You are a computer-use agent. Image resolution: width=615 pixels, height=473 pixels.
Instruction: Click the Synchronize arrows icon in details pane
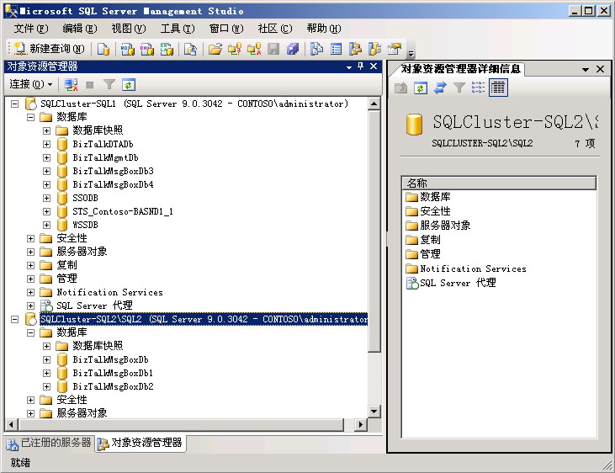(x=440, y=88)
